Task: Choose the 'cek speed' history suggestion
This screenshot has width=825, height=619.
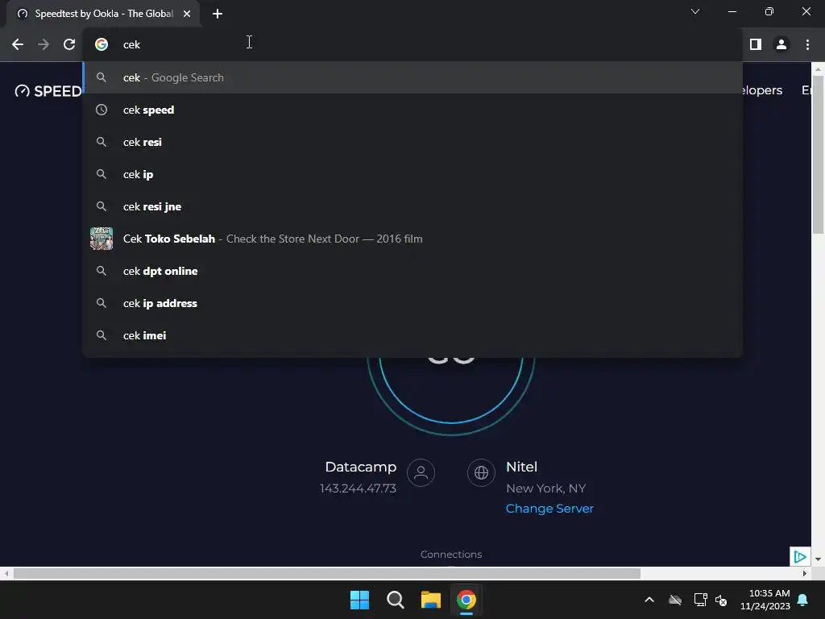Action: tap(413, 110)
